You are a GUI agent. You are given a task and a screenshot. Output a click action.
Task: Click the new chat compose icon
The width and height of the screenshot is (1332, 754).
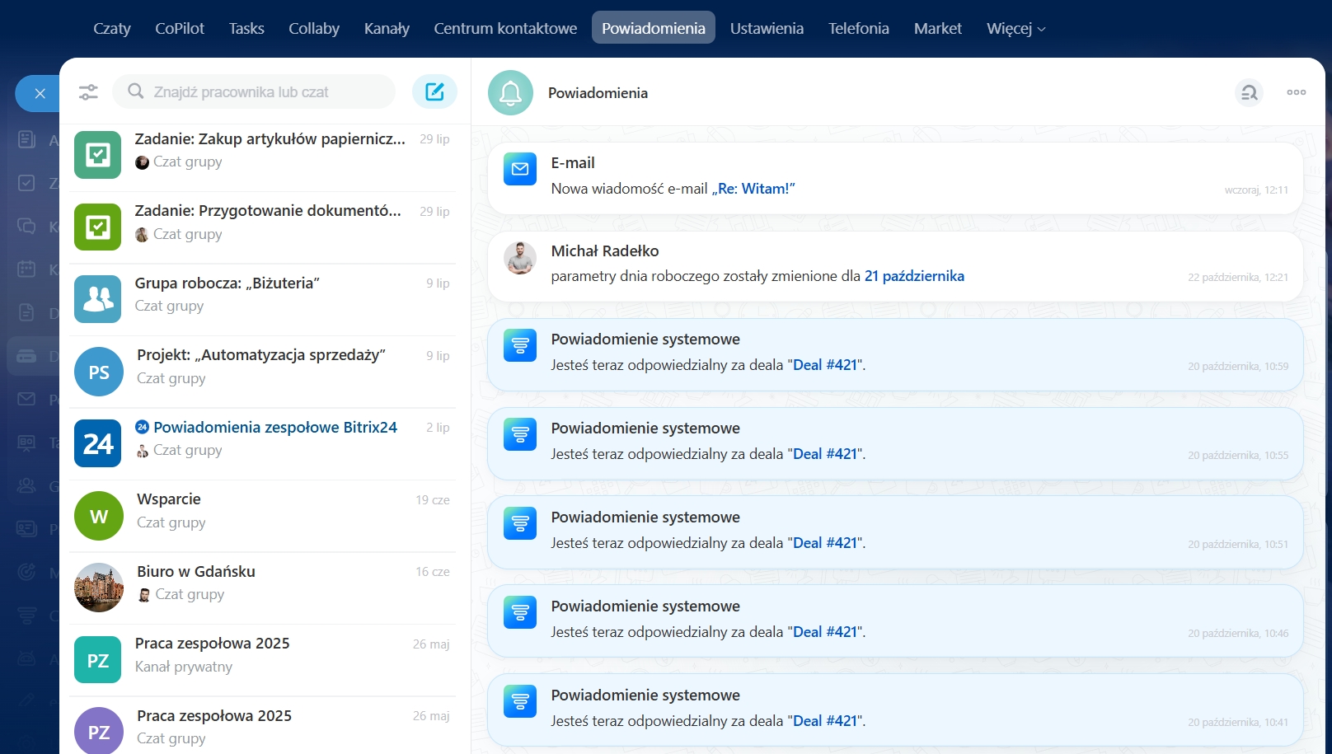[434, 91]
